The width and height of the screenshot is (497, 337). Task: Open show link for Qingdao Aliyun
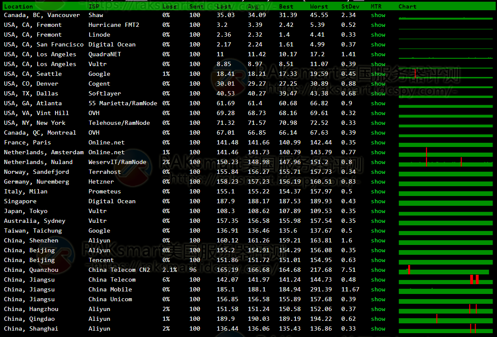378,319
